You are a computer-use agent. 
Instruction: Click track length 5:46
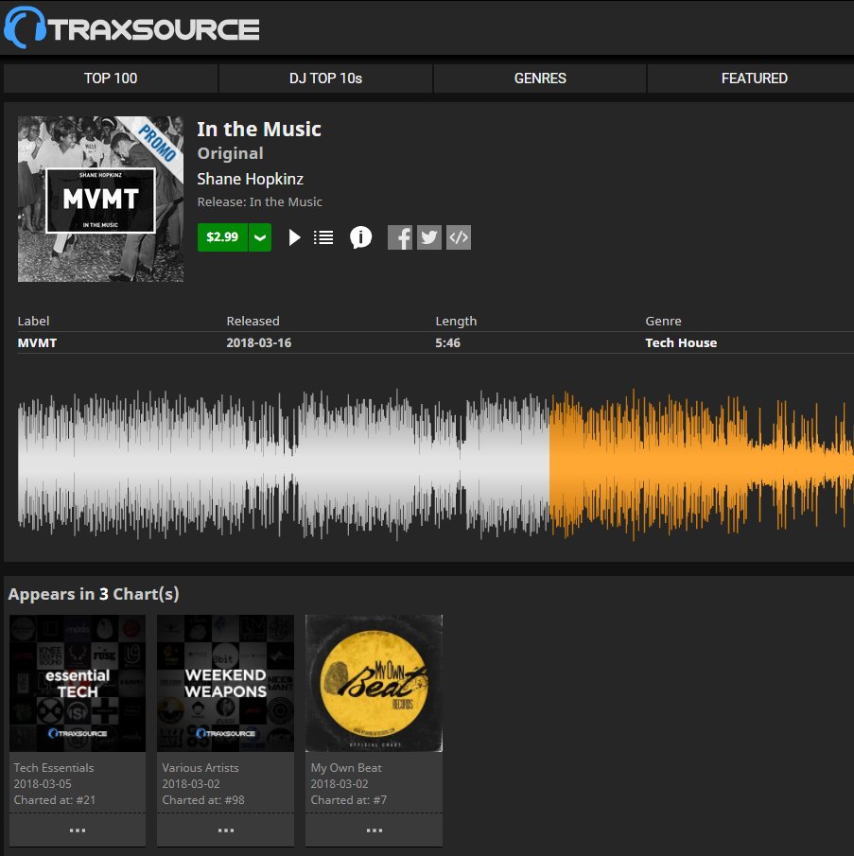pyautogui.click(x=447, y=342)
